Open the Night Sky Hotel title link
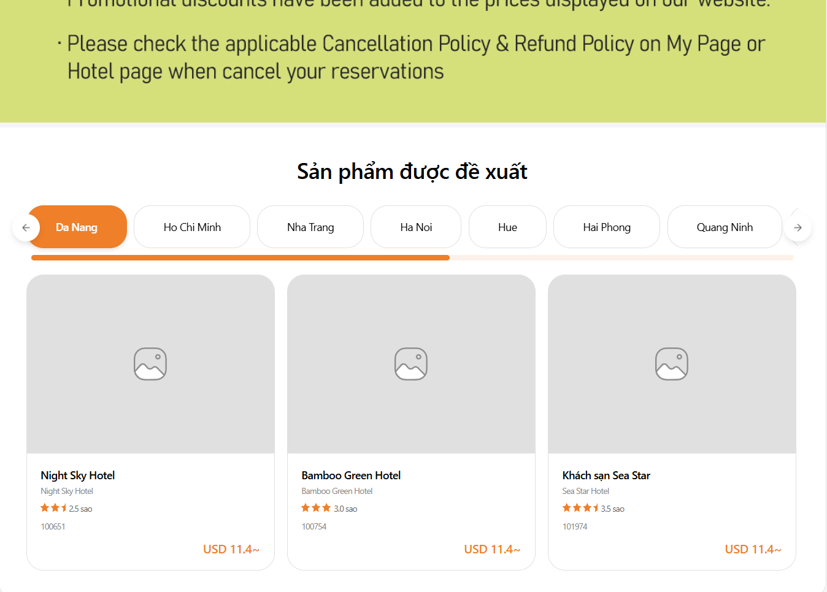The height and width of the screenshot is (592, 827). coord(78,476)
